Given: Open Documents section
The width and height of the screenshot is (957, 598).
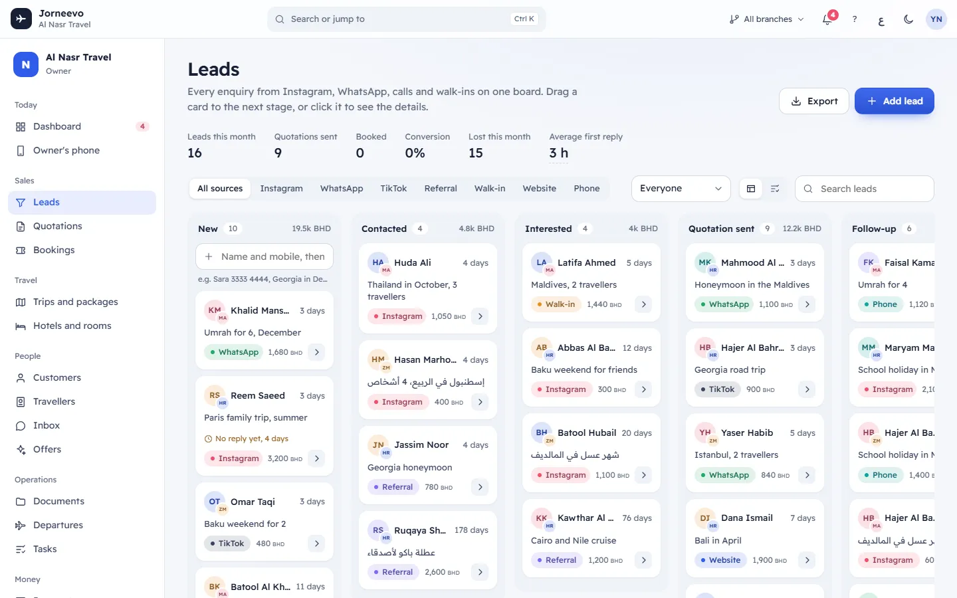Looking at the screenshot, I should tap(82, 501).
